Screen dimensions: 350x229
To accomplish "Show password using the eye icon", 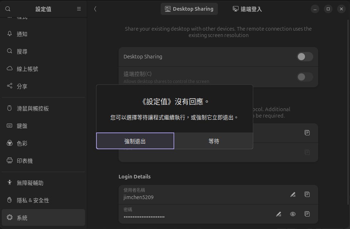I will click(293, 214).
